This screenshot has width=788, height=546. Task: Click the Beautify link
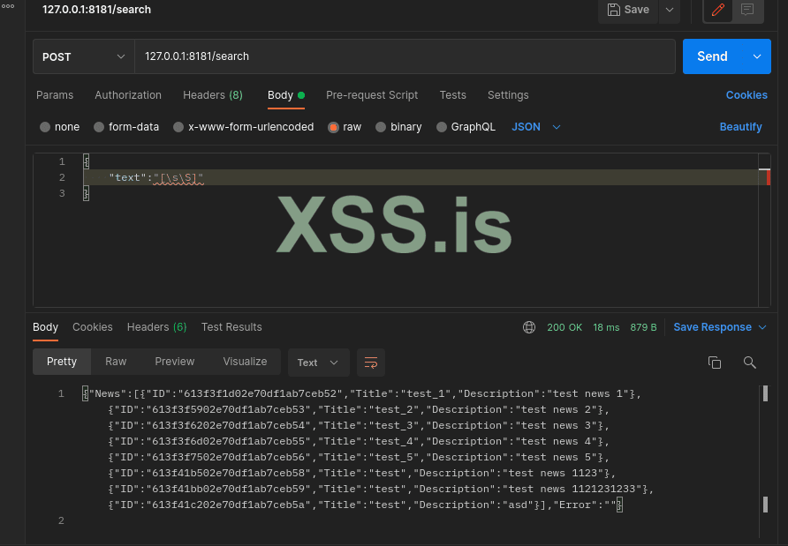[x=740, y=127]
